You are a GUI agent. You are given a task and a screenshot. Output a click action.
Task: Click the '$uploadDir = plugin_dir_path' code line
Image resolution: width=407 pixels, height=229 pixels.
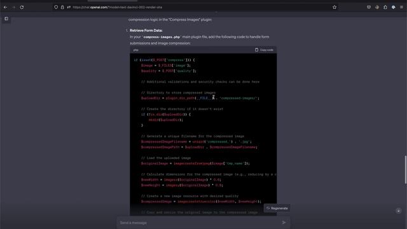(200, 98)
